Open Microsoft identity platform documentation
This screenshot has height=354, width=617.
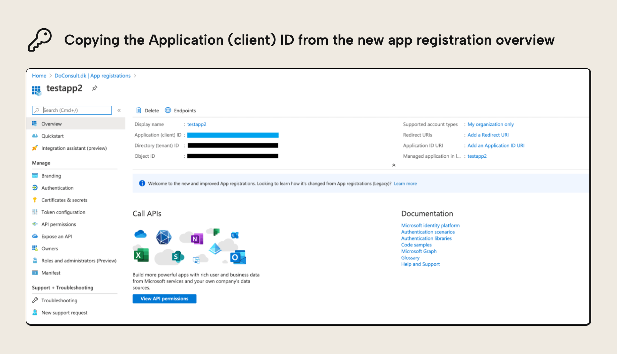point(430,226)
